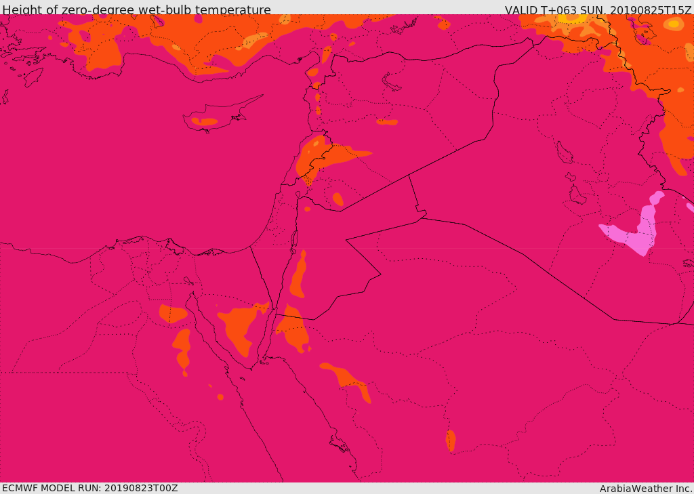
Task: Click the 'Height of zero-degree wet-bulb temperature' title
Action: (136, 9)
